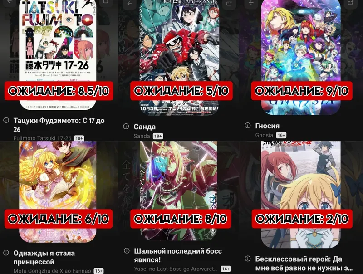Click info icon beside Однажды я стала принцессой
The height and width of the screenshot is (274, 363).
pos(6,253)
